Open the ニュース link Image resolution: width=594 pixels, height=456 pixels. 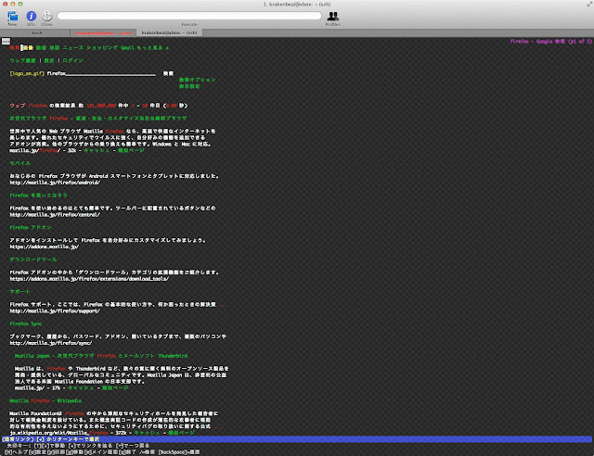click(72, 47)
